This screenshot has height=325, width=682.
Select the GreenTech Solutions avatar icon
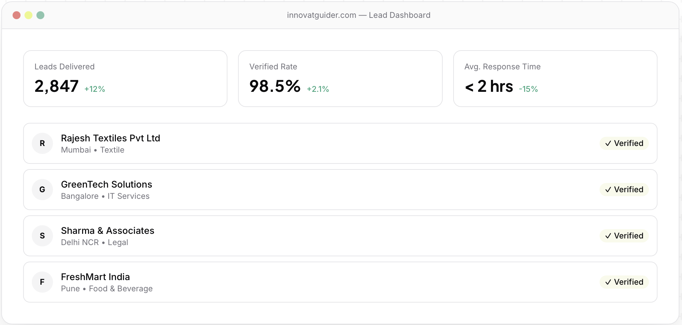tap(42, 190)
